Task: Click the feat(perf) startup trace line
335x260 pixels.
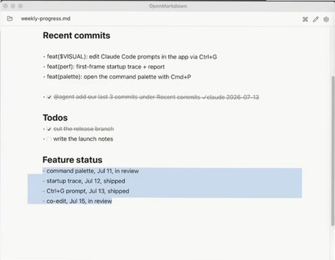Action: (x=106, y=67)
